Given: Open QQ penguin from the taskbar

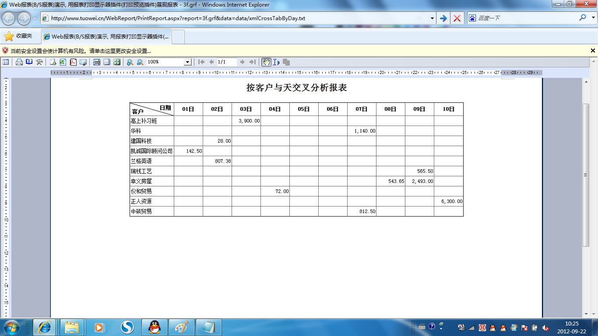Looking at the screenshot, I should 154,327.
